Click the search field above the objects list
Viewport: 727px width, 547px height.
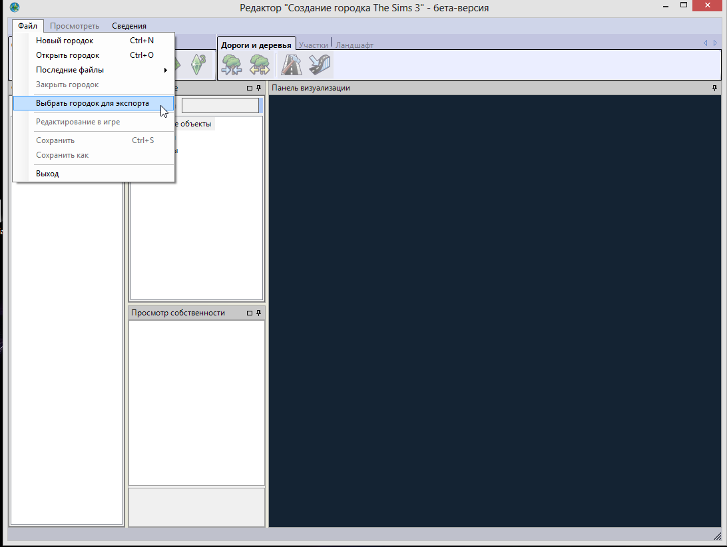[220, 105]
